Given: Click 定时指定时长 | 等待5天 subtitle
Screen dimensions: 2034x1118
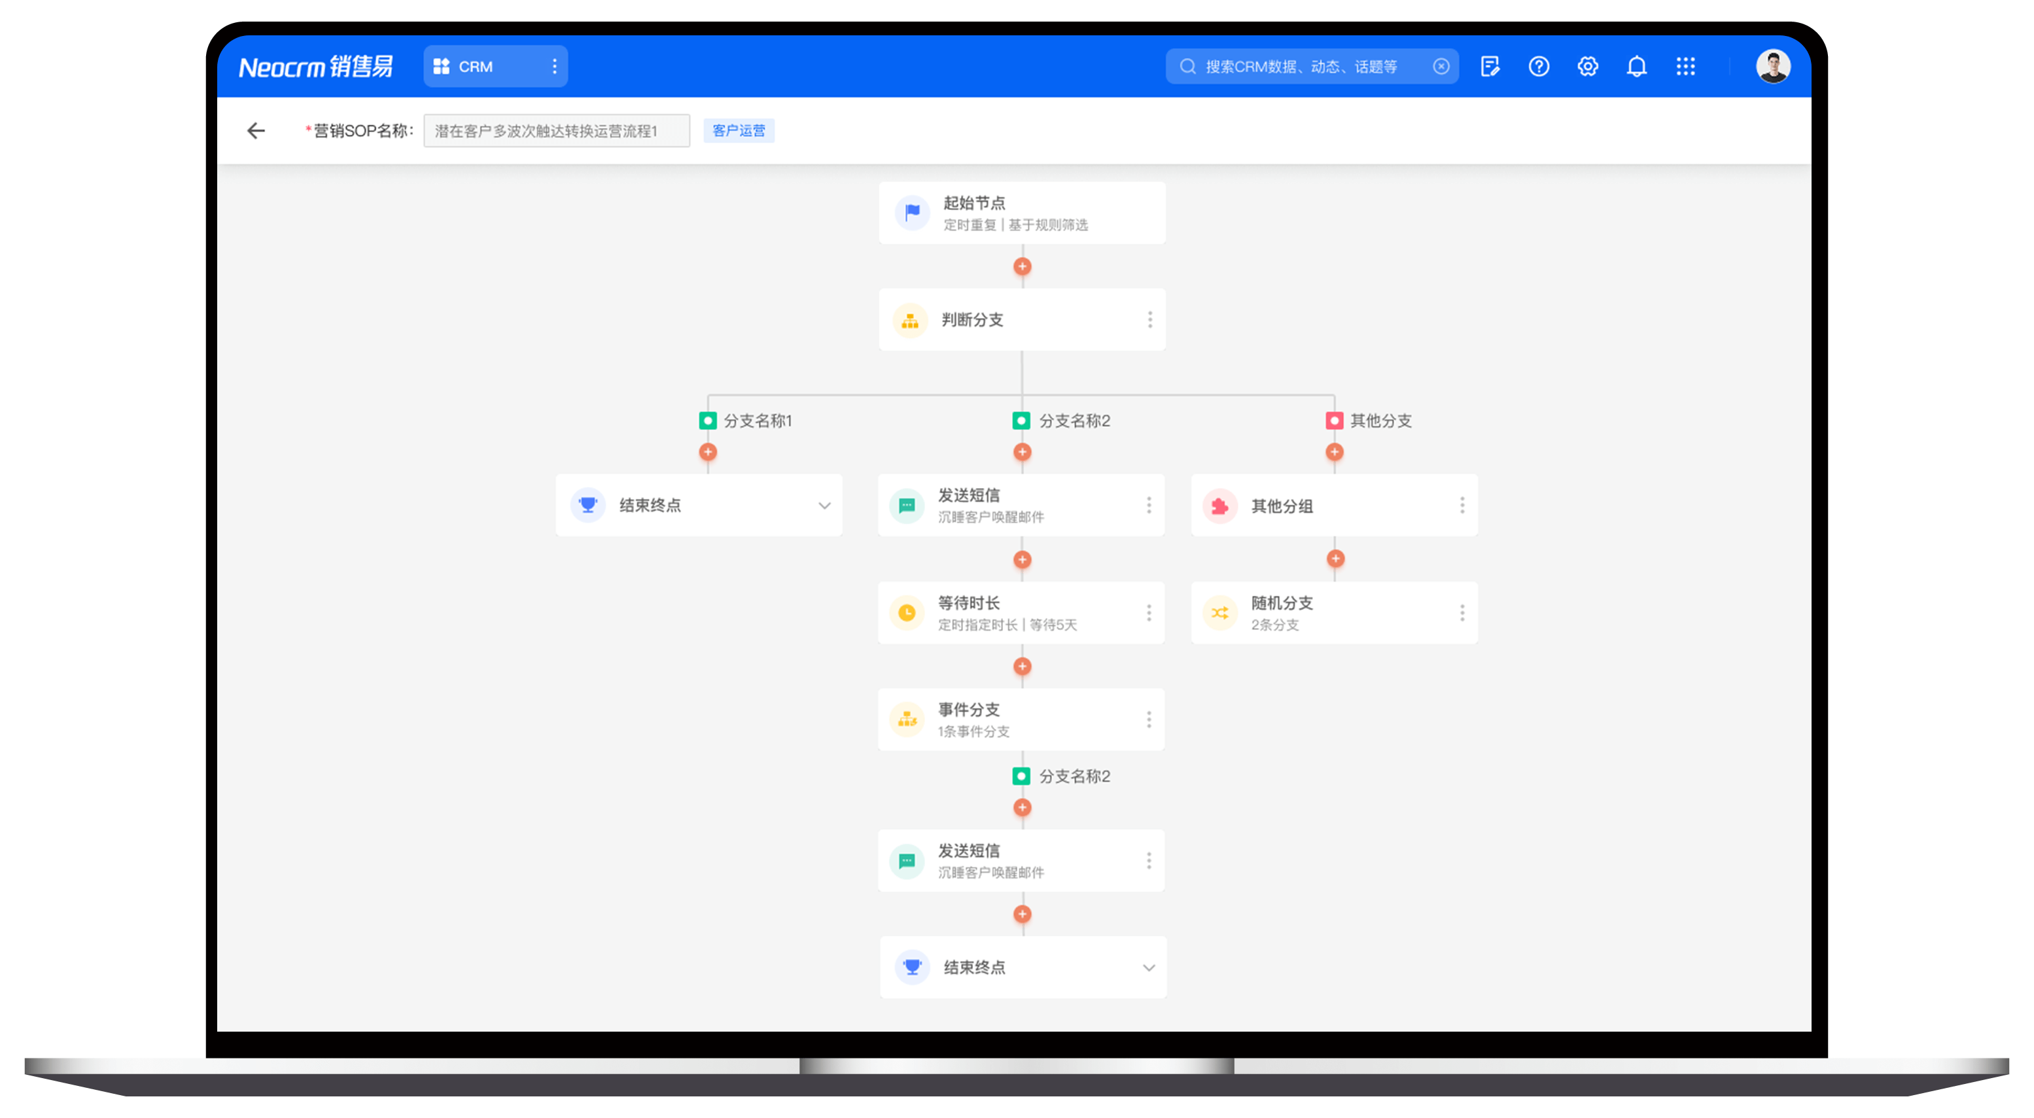Looking at the screenshot, I should [1007, 625].
